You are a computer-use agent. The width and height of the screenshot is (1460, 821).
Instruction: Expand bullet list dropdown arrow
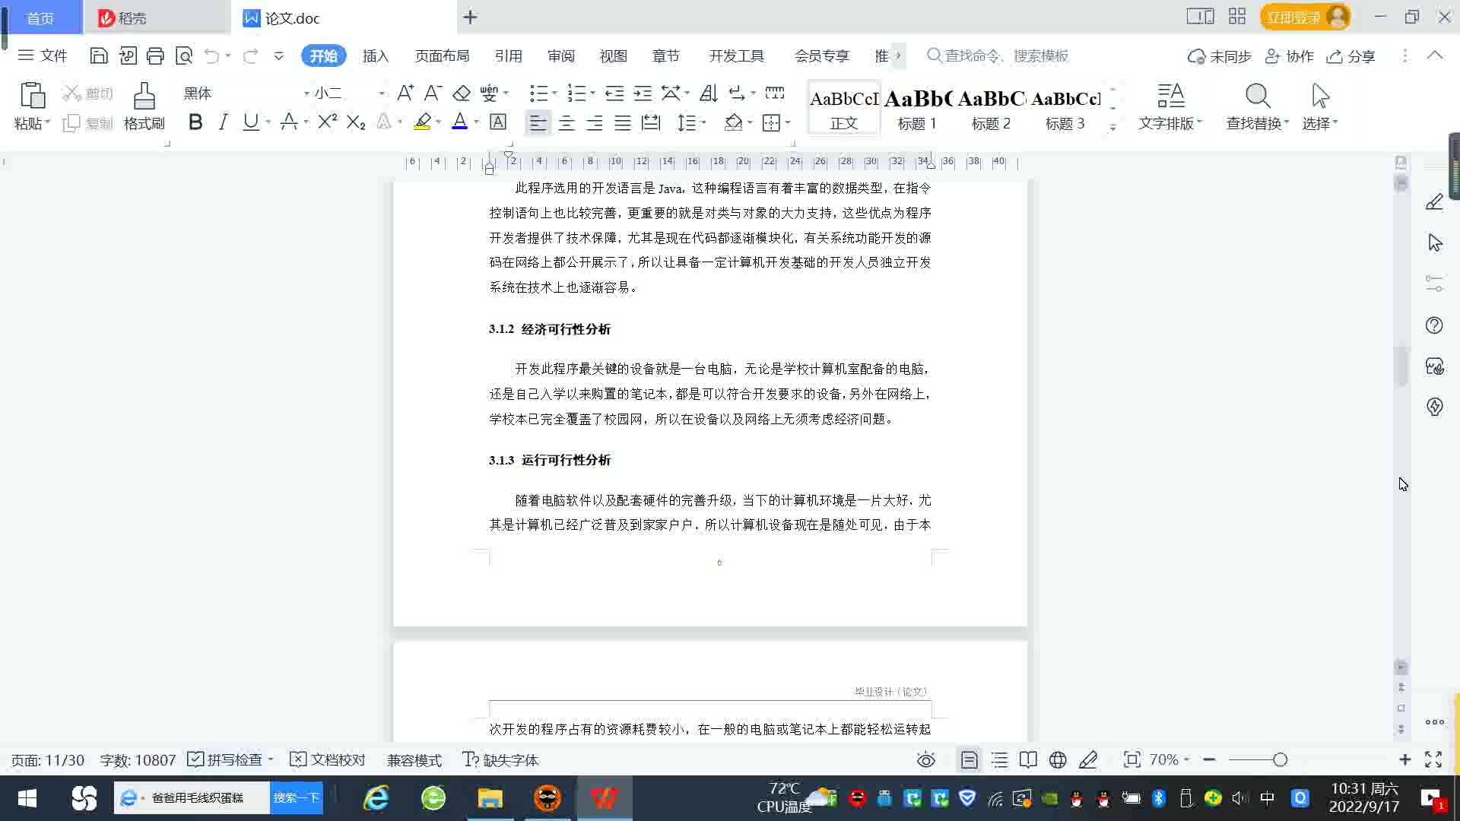pyautogui.click(x=554, y=94)
